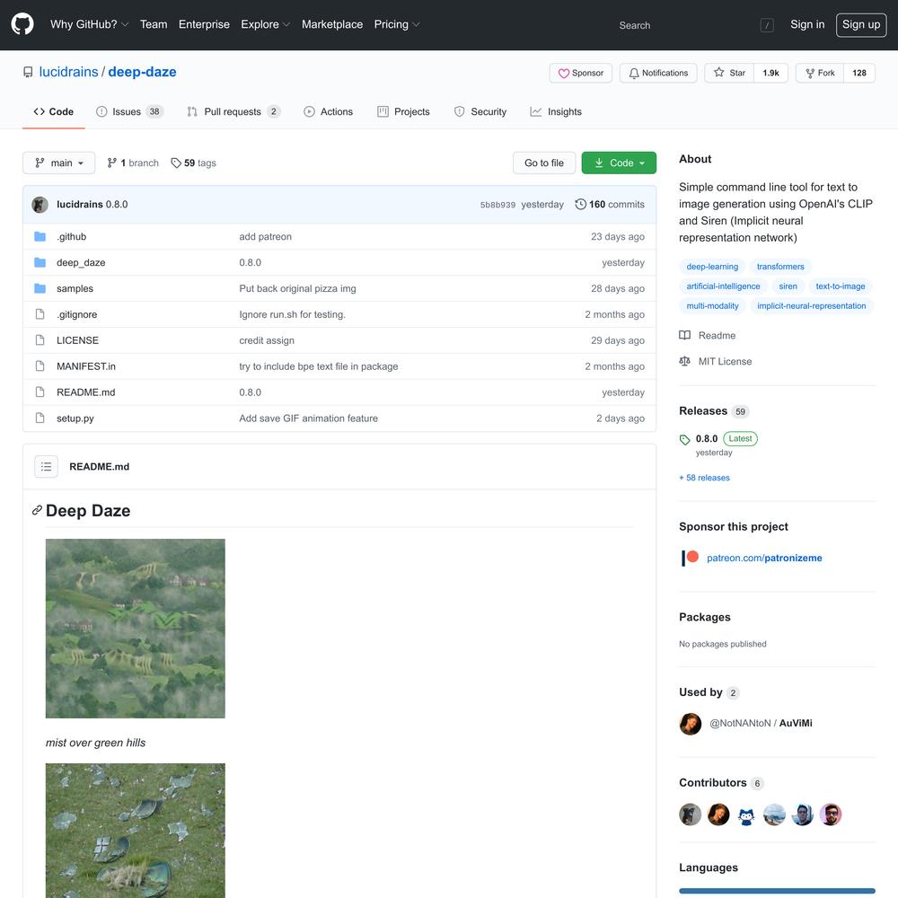Open commit message 'Put back original pizza img'
The image size is (898, 898).
pyautogui.click(x=298, y=288)
